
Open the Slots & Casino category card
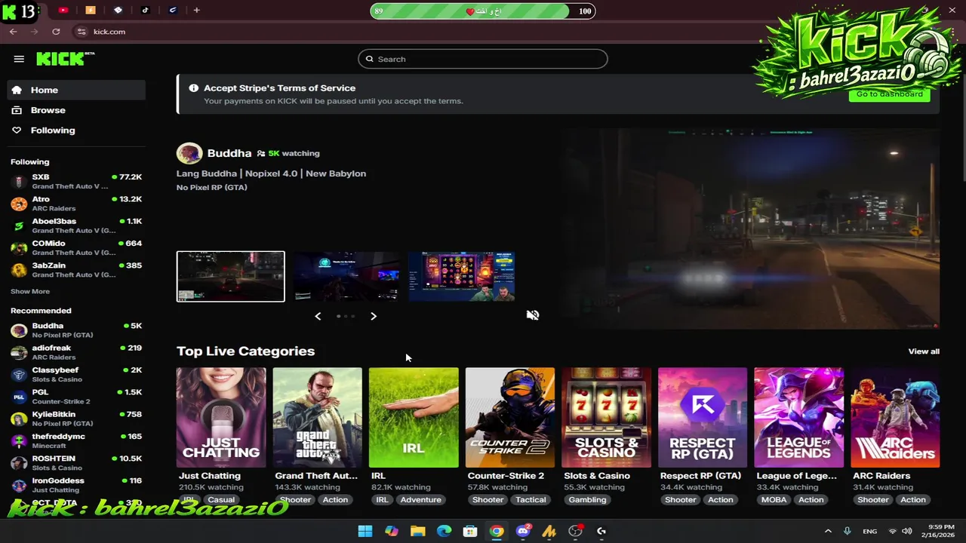pyautogui.click(x=606, y=417)
